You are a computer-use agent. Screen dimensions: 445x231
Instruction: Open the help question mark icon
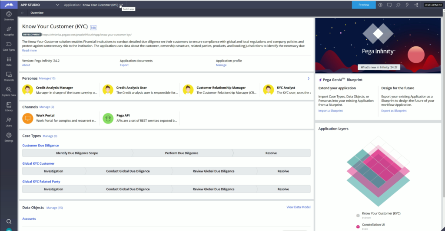(380, 5)
